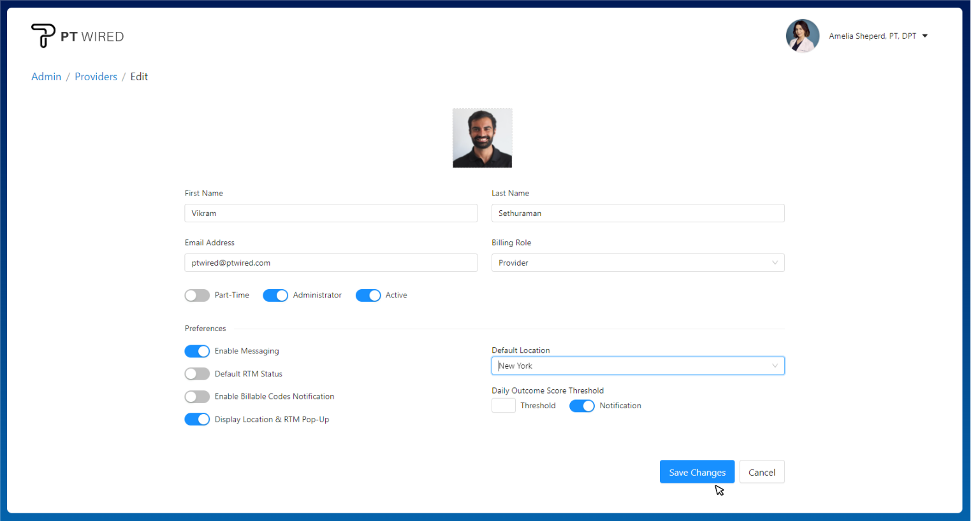This screenshot has width=971, height=521.
Task: Click Vikram's provider profile photo
Action: 482,138
